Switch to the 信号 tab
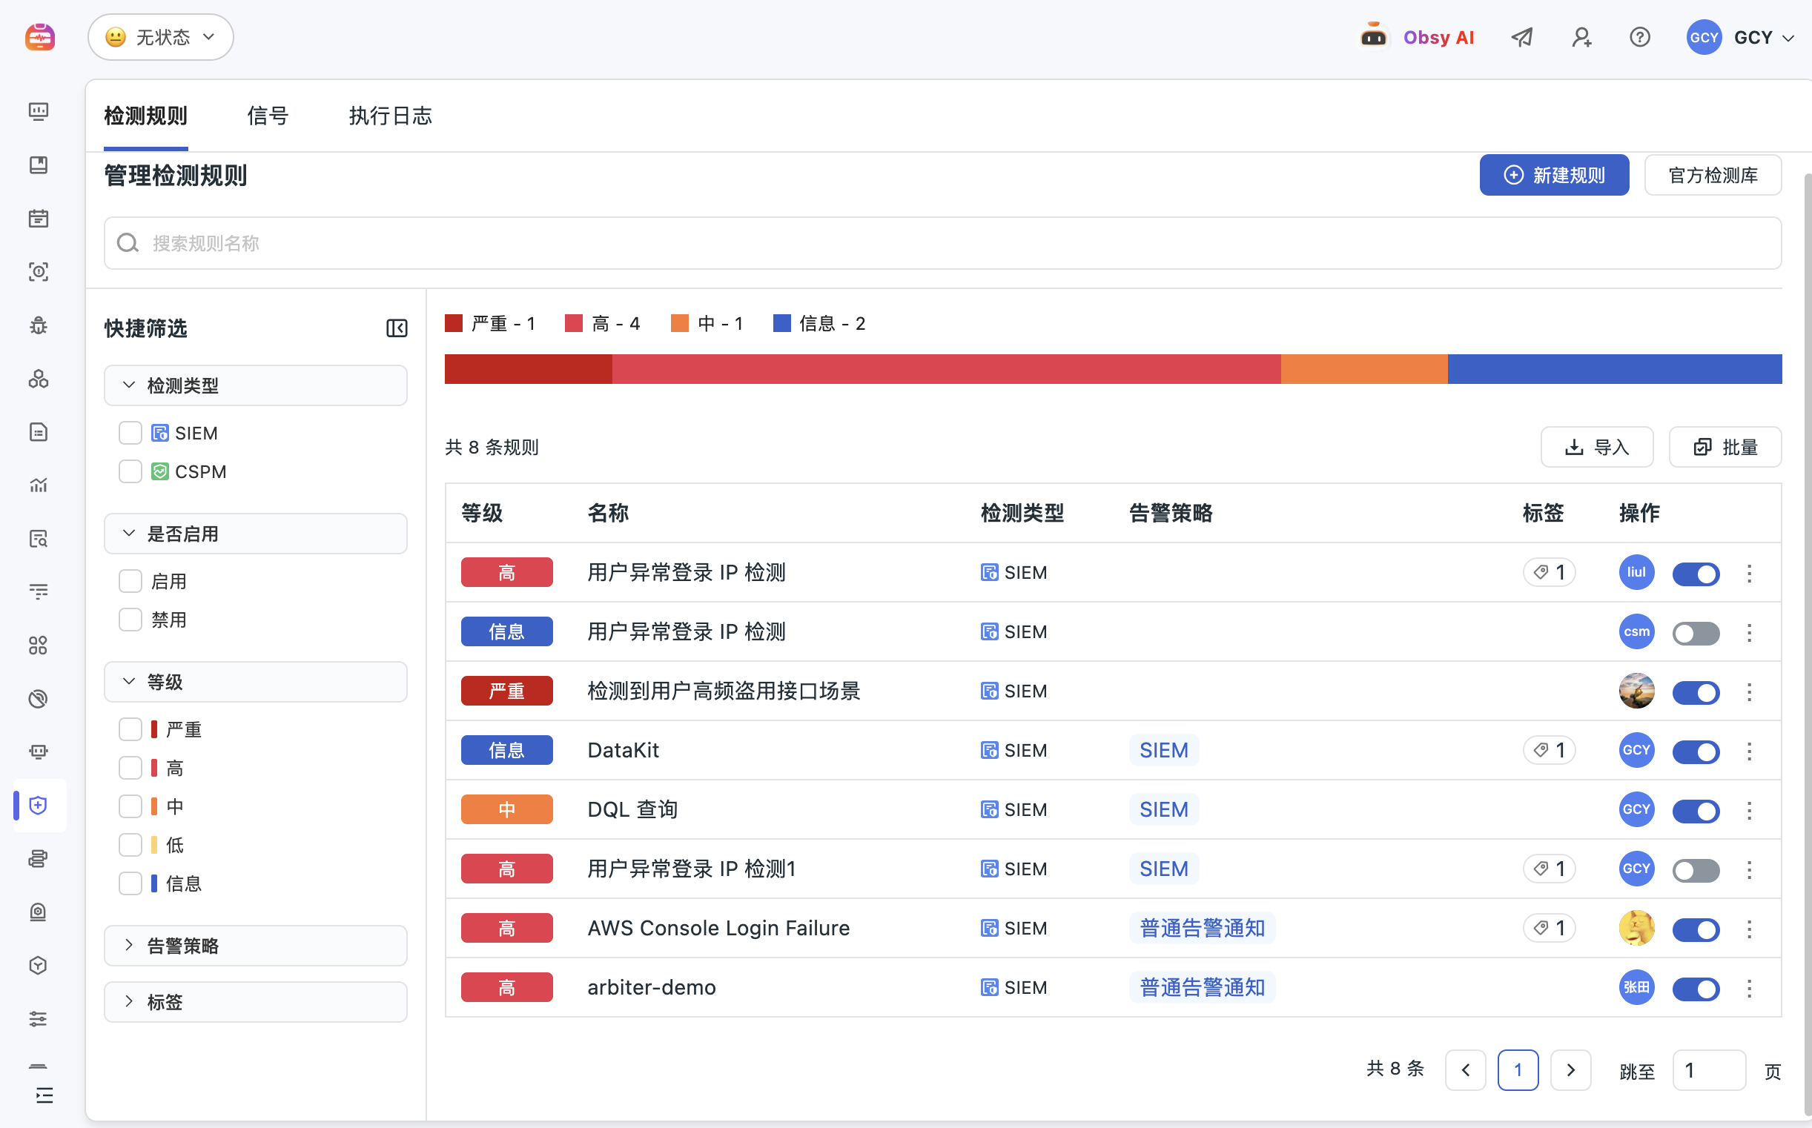The width and height of the screenshot is (1812, 1128). 268,116
